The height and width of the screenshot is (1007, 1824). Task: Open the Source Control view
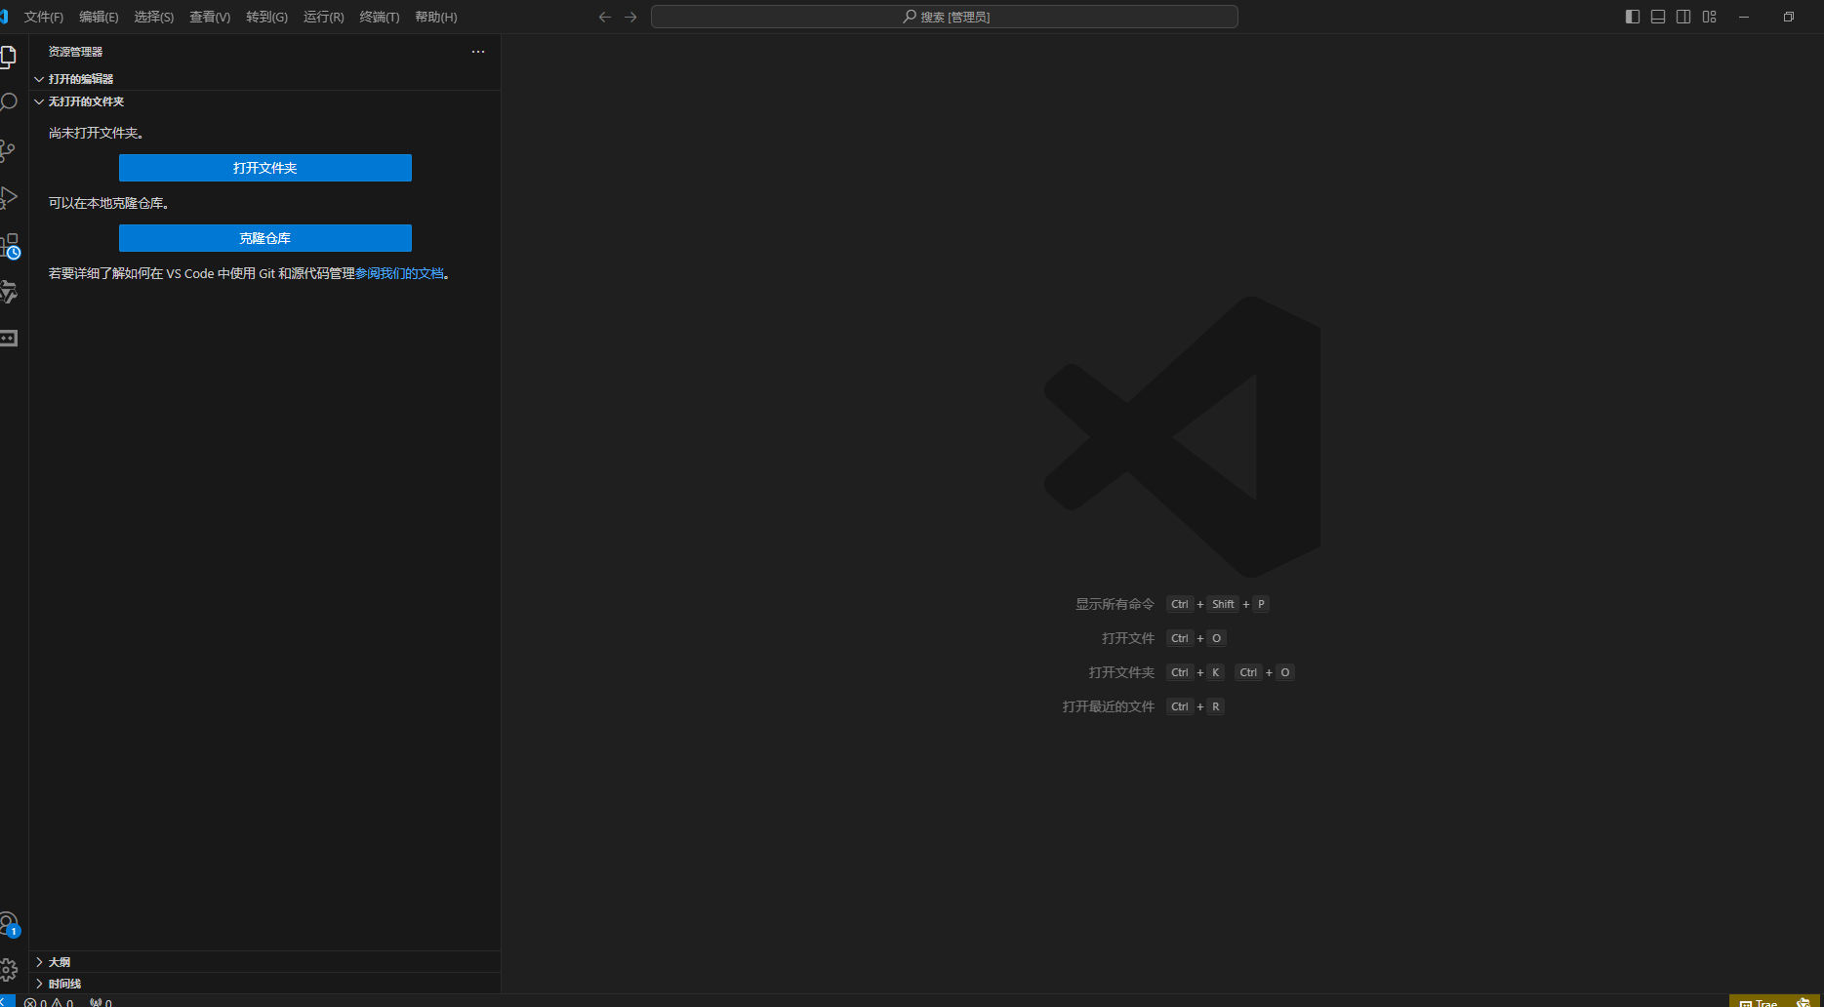[8, 150]
